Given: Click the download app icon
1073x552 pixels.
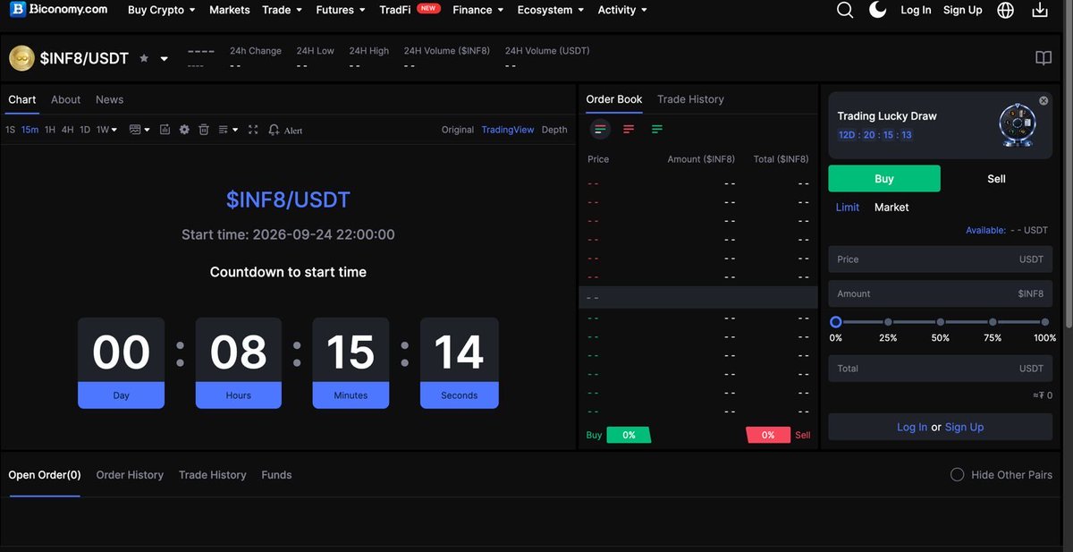Looking at the screenshot, I should pos(1040,10).
